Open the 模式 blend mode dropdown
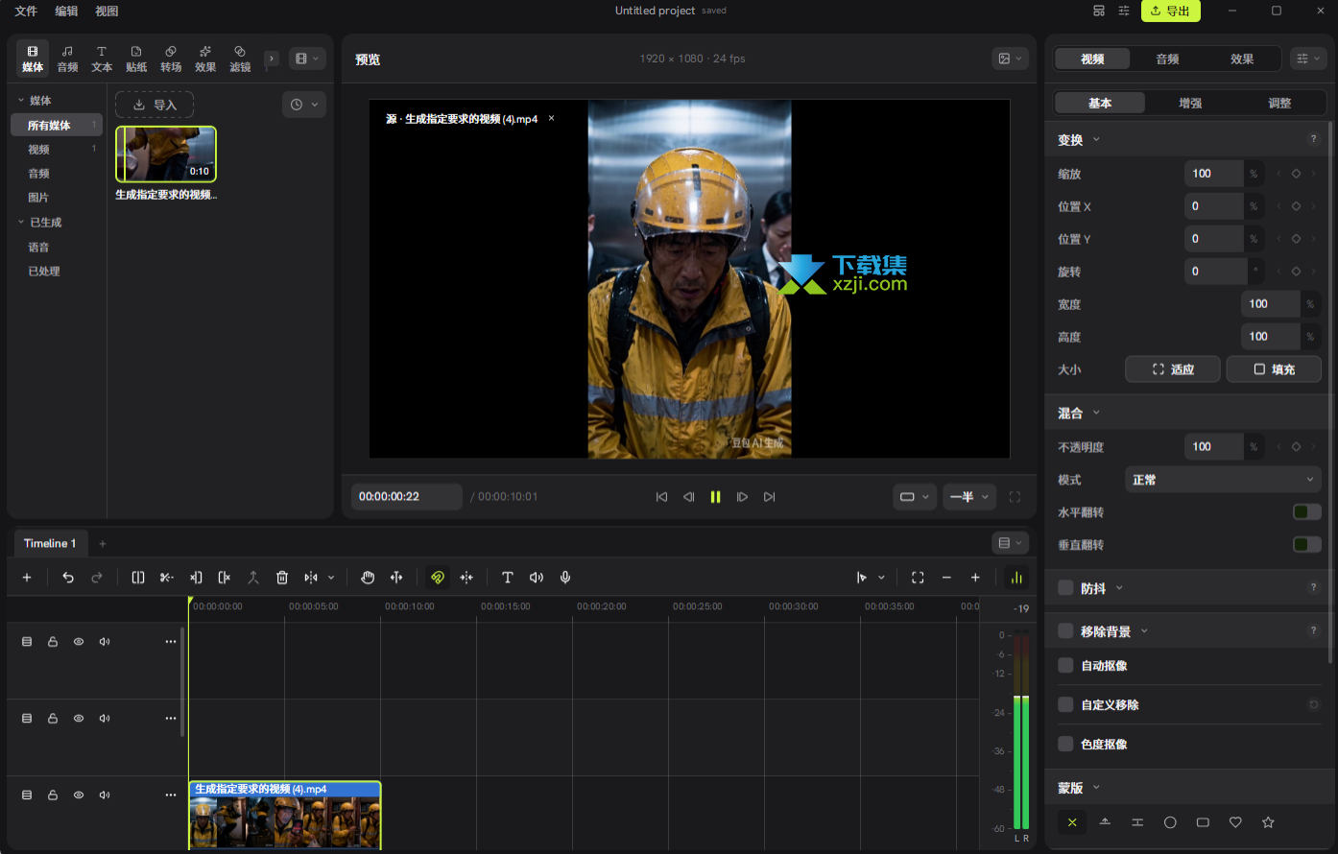This screenshot has height=854, width=1338. (x=1223, y=480)
